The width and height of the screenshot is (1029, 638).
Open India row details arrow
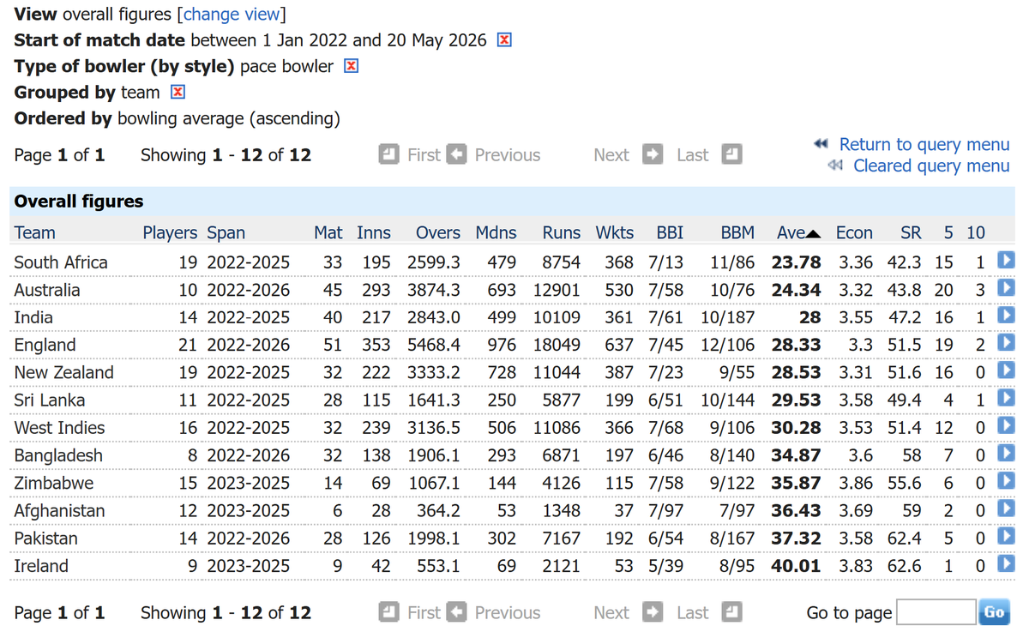pyautogui.click(x=1006, y=316)
